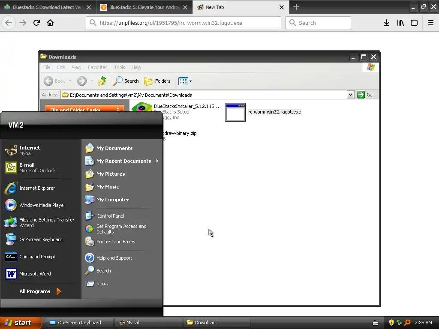
Task: Click Go button next to address bar
Action: [365, 95]
